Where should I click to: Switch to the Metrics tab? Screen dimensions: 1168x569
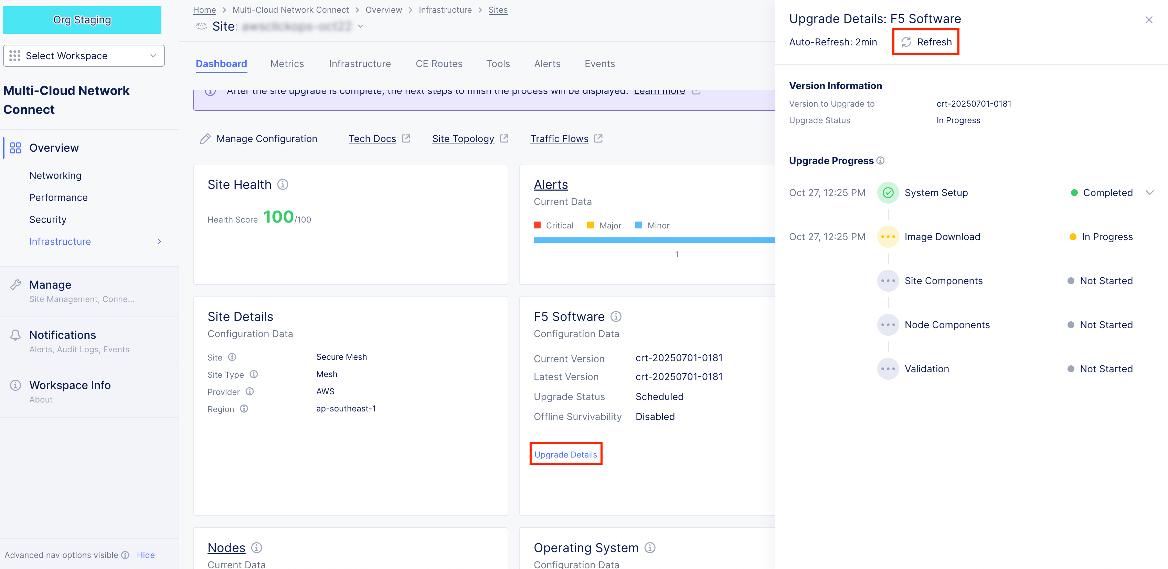[x=287, y=64]
